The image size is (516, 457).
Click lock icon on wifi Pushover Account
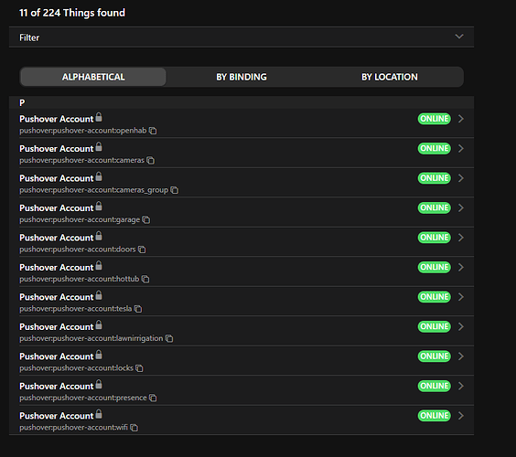(x=99, y=414)
